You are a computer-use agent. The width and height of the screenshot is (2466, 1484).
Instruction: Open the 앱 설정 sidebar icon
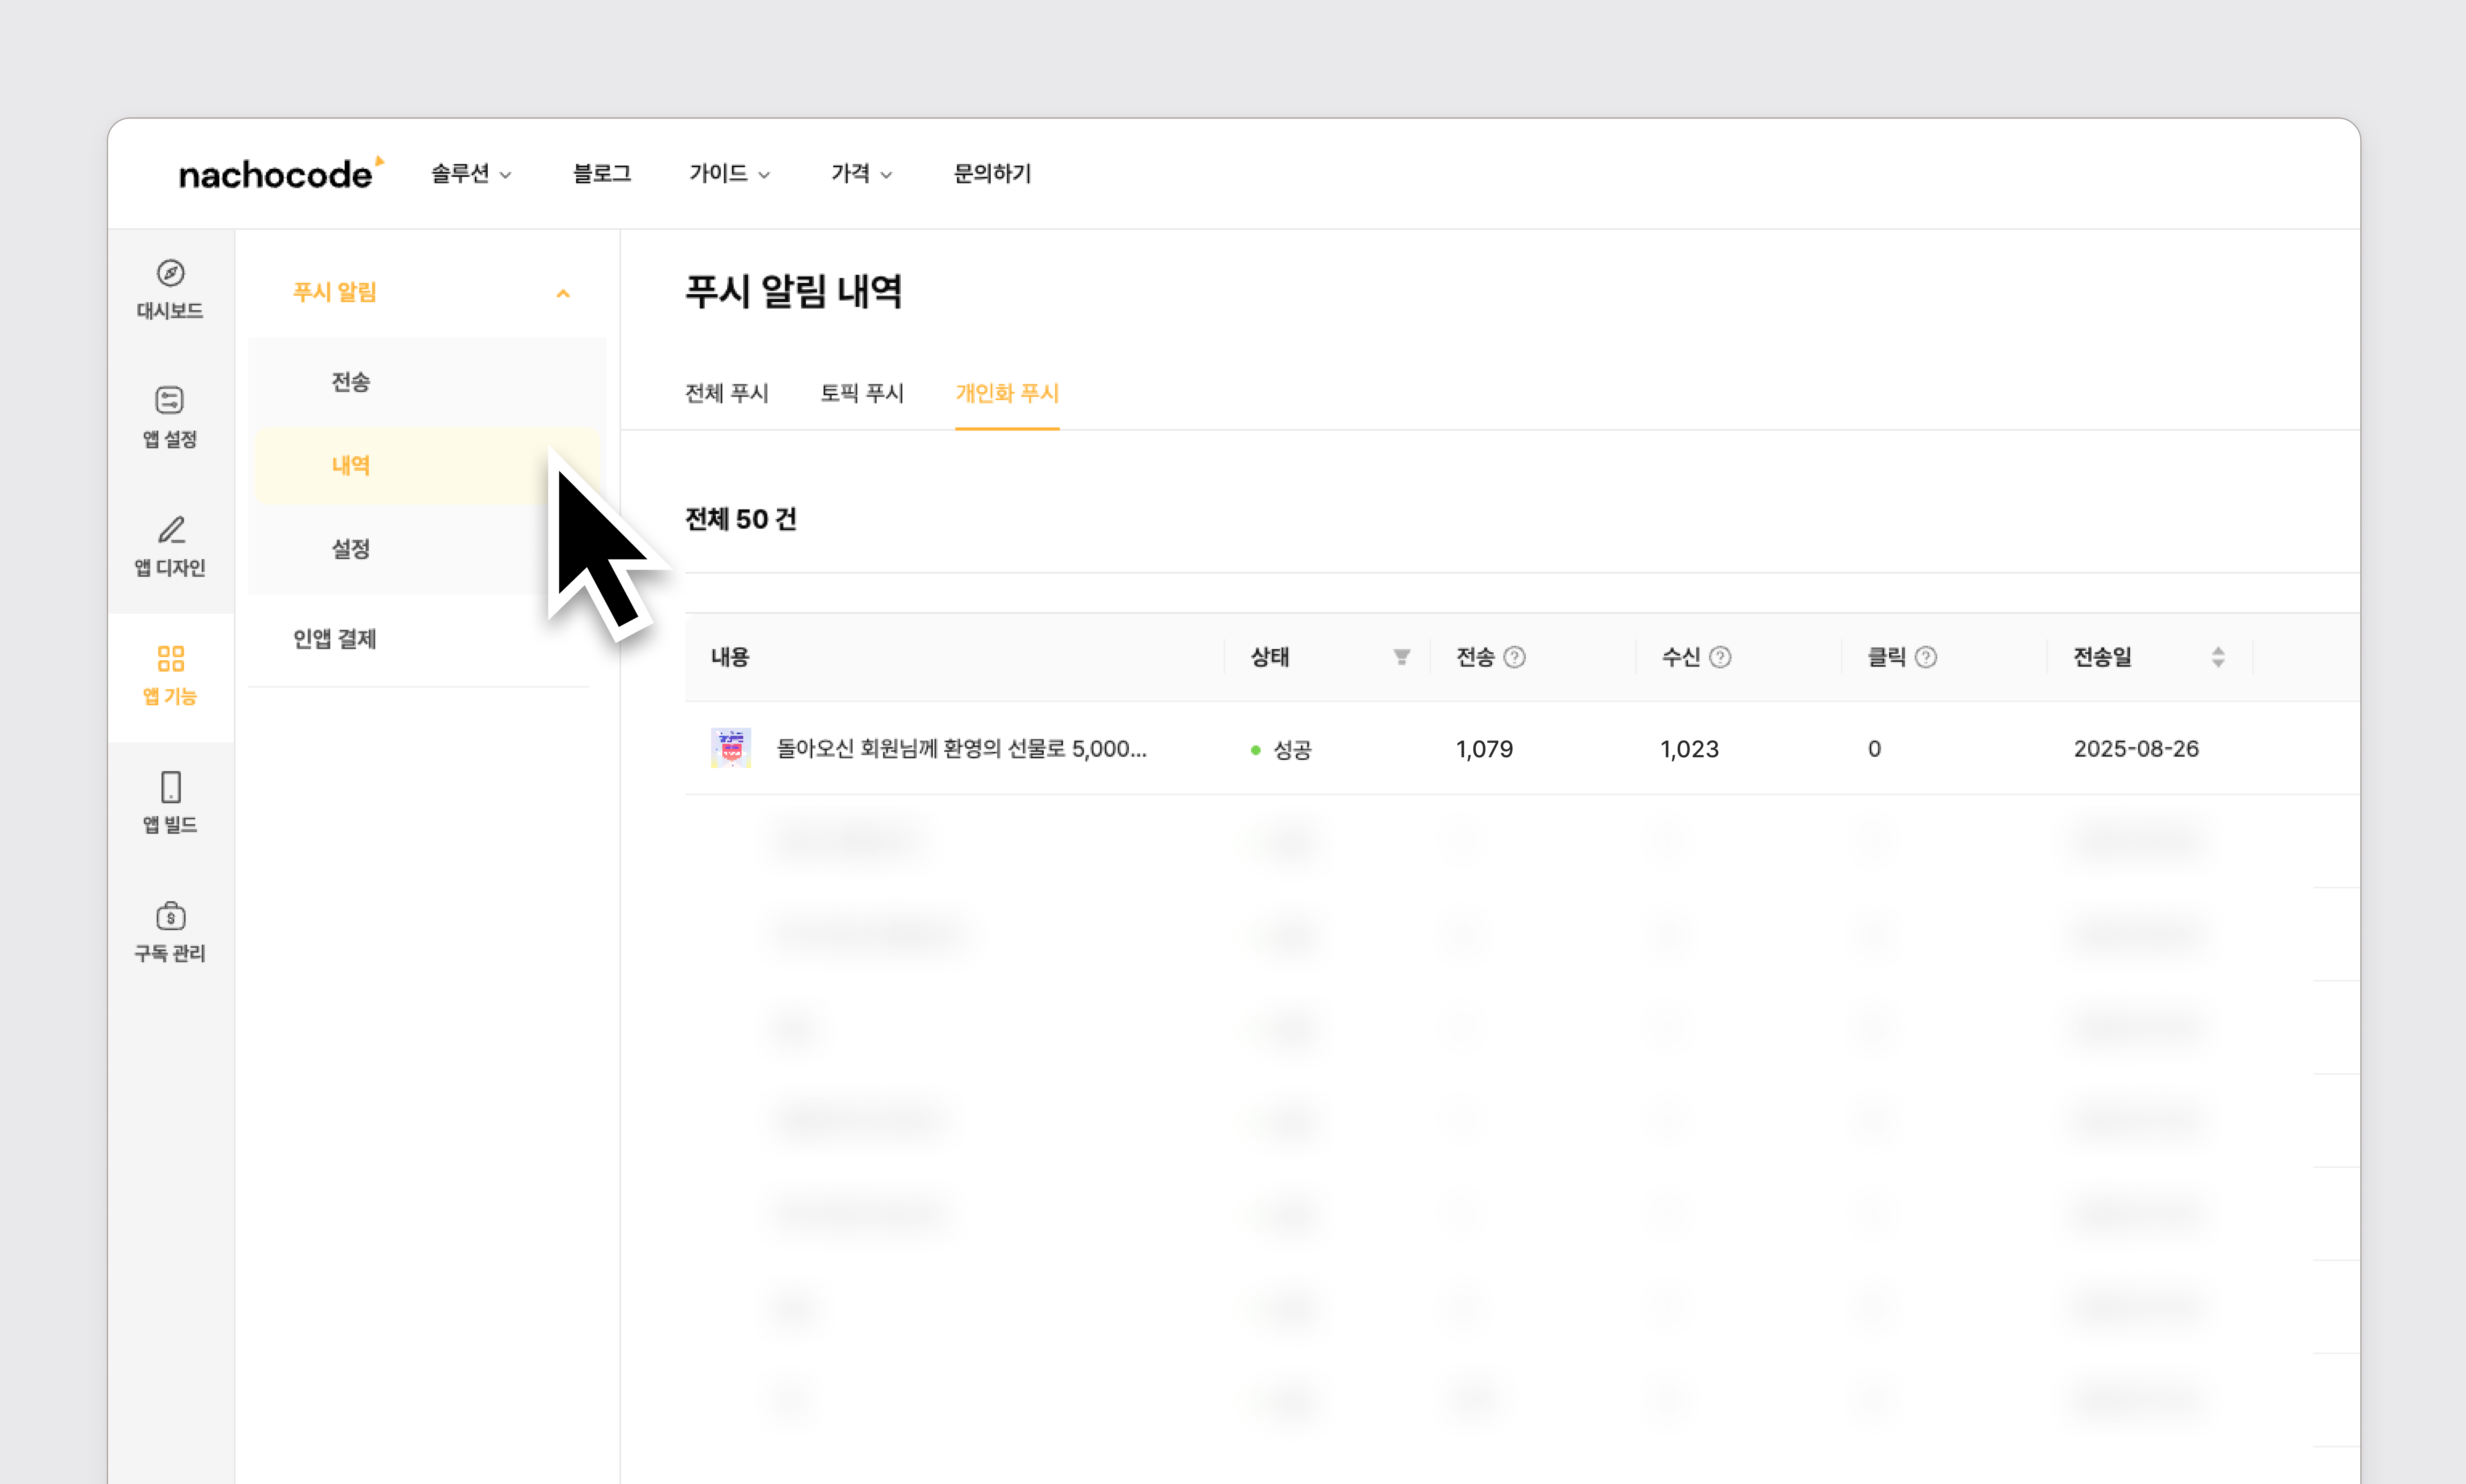[170, 400]
